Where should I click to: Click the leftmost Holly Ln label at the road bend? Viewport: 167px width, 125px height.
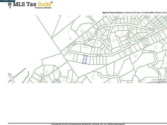[75, 44]
